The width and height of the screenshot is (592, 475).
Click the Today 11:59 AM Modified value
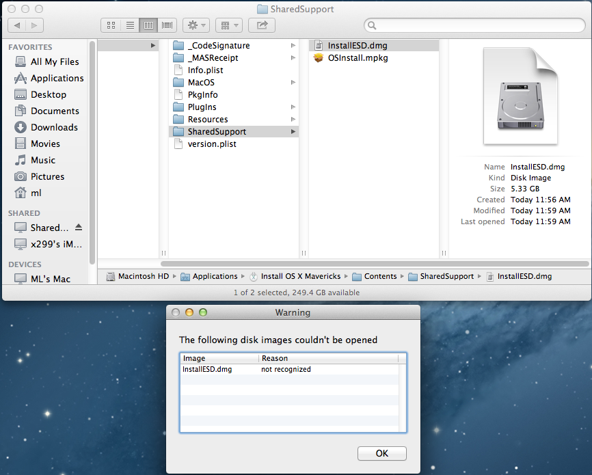point(540,211)
